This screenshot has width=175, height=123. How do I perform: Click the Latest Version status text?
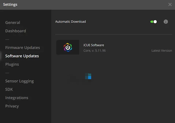click(162, 51)
